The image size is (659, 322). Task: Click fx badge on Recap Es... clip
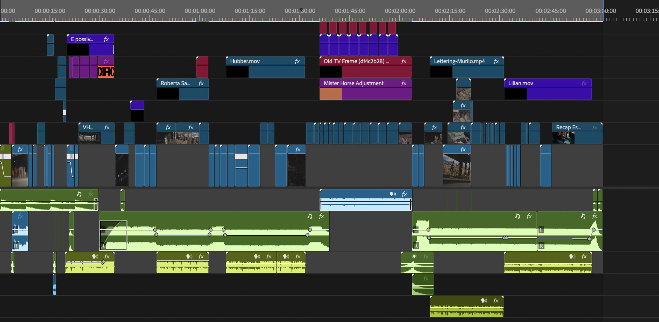(x=595, y=127)
